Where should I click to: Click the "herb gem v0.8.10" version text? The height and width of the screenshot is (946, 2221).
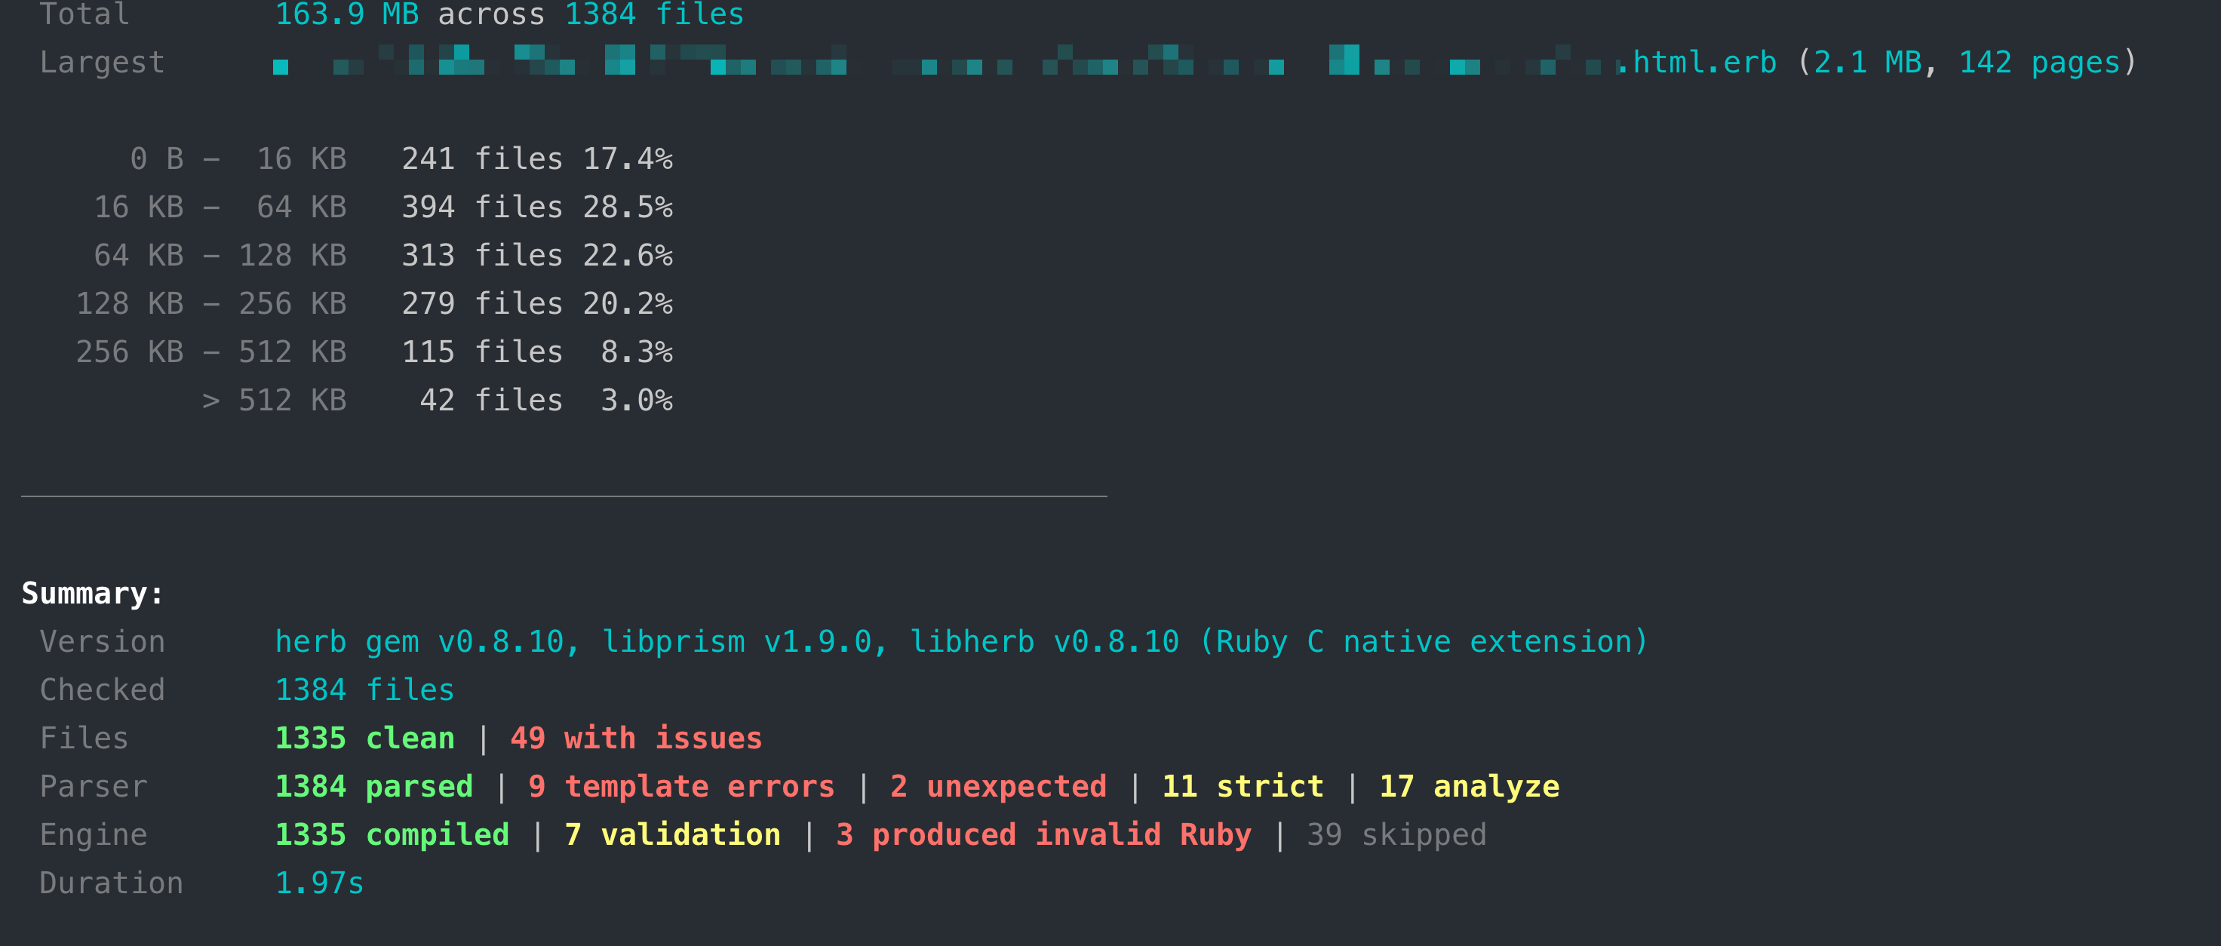pyautogui.click(x=426, y=641)
